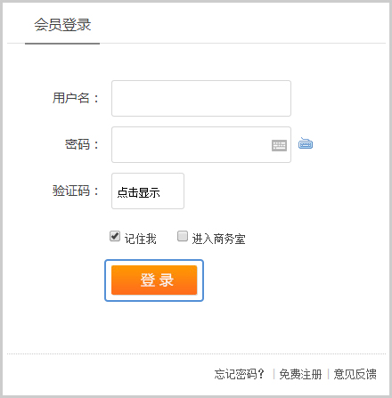Click the 记住我 label text
The width and height of the screenshot is (392, 398).
(x=141, y=239)
